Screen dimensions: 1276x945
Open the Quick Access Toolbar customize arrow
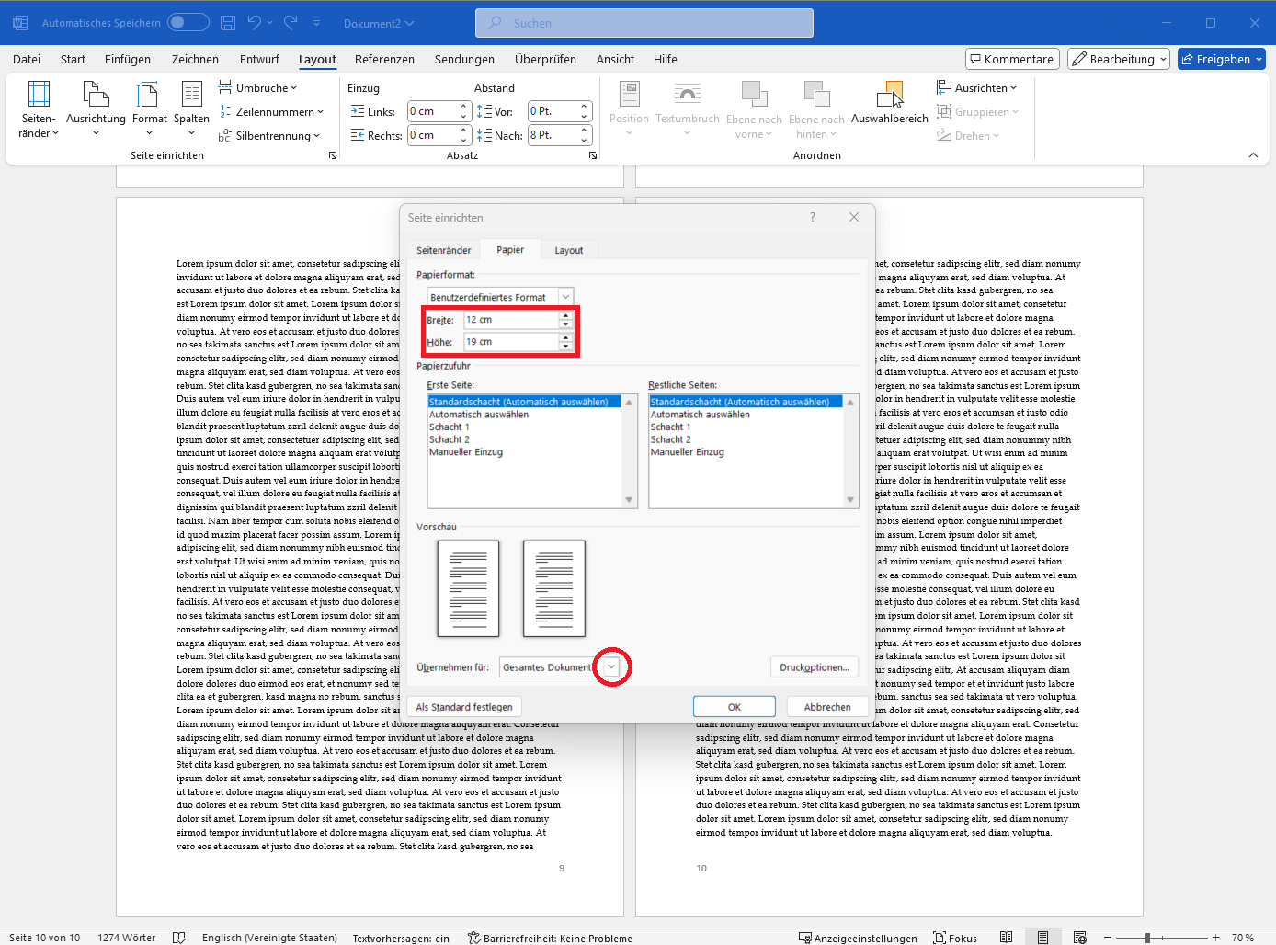[x=317, y=23]
